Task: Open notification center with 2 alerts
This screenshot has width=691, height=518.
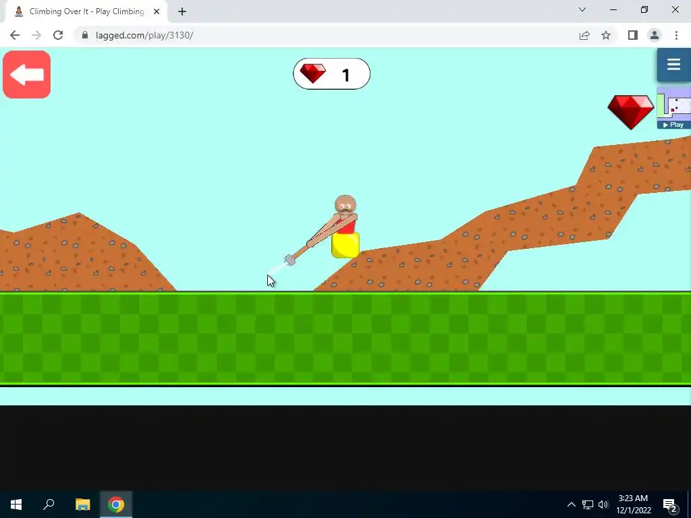Action: [x=670, y=505]
